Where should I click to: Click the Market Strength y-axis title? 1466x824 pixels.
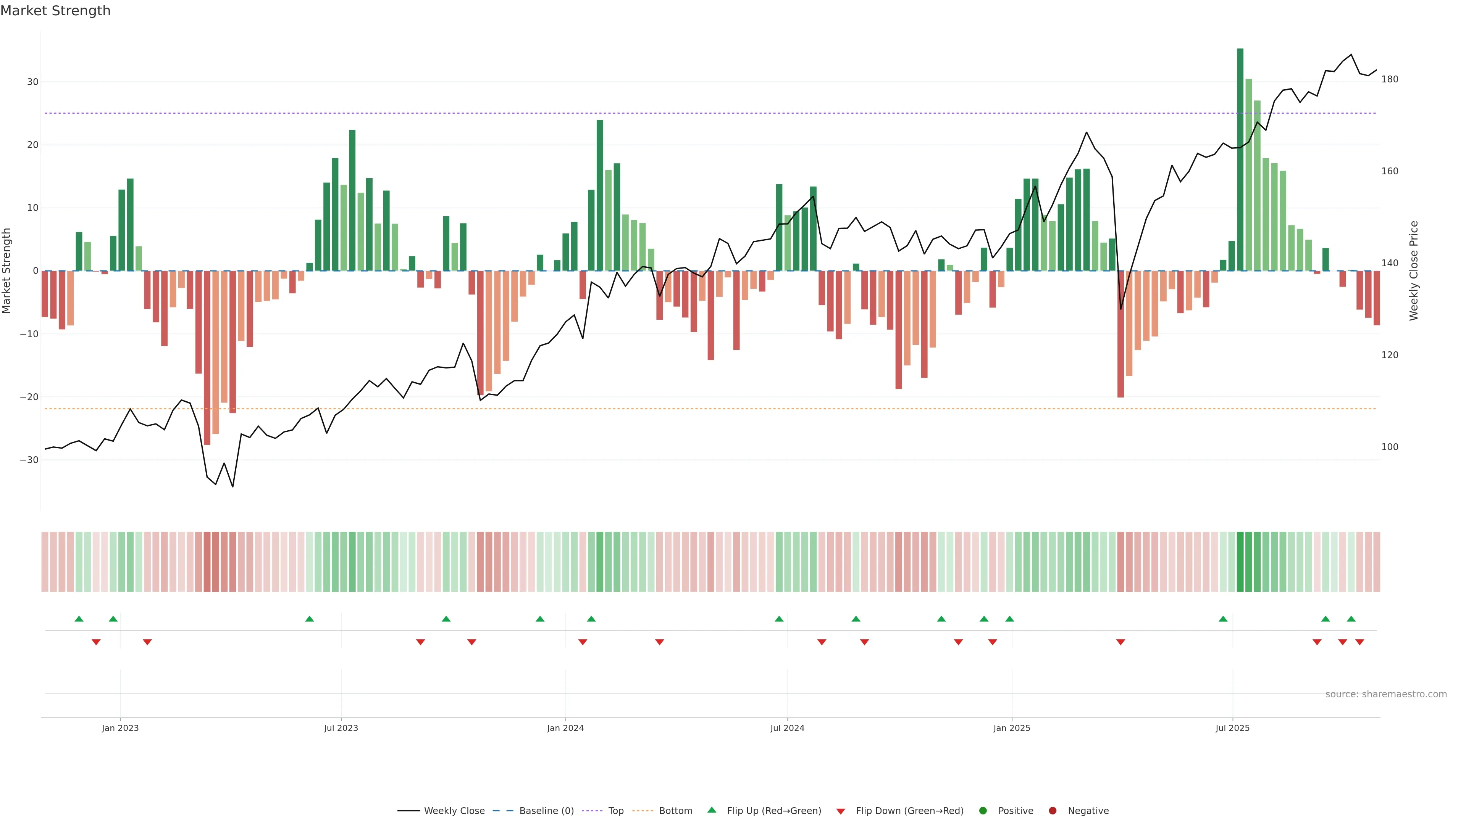(7, 271)
